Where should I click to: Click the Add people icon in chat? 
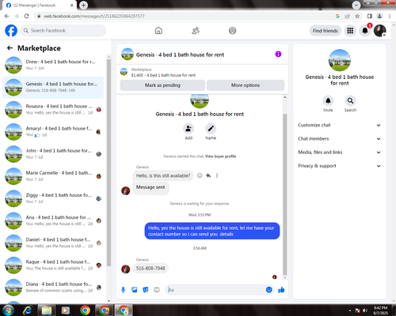[x=188, y=129]
